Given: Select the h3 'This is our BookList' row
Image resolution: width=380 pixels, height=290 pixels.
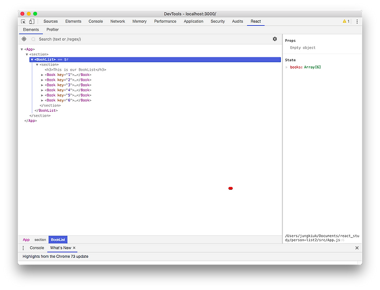Looking at the screenshot, I should click(x=75, y=70).
